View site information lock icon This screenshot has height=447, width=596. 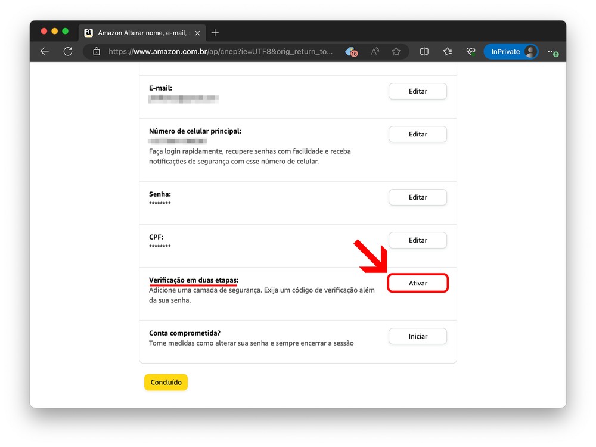pos(97,52)
